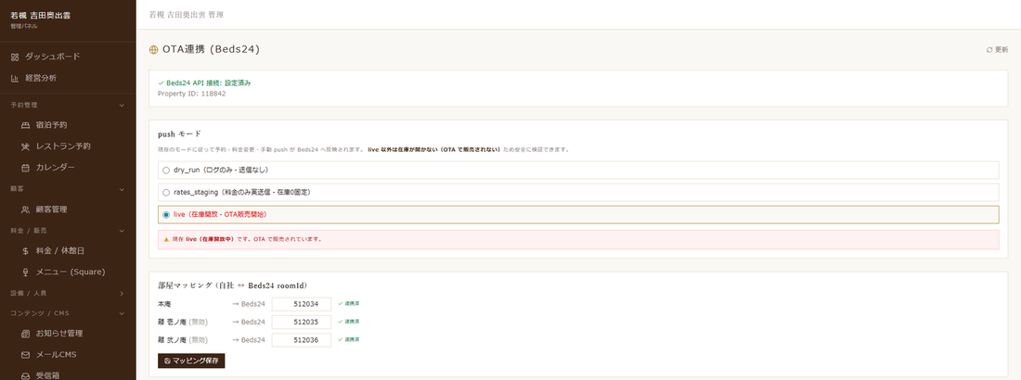The image size is (1021, 380).
Task: Click the save icon on マッピング保存 button
Action: [x=167, y=361]
